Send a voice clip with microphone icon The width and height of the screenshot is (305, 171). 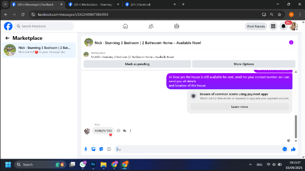[x=86, y=149]
